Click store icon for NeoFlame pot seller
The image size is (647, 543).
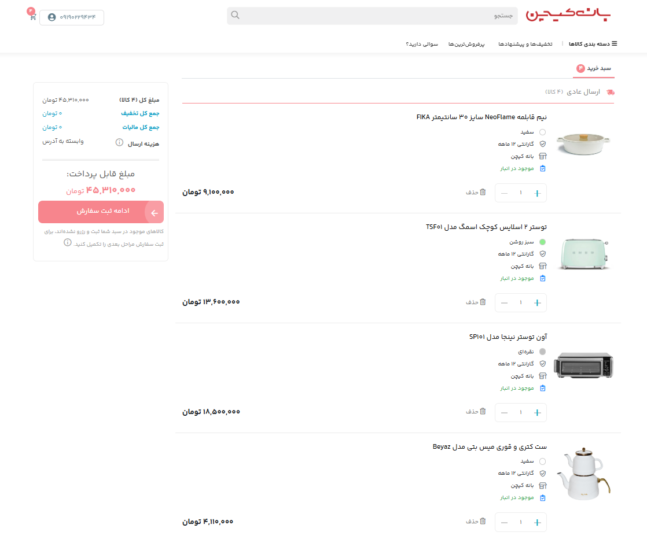point(543,156)
